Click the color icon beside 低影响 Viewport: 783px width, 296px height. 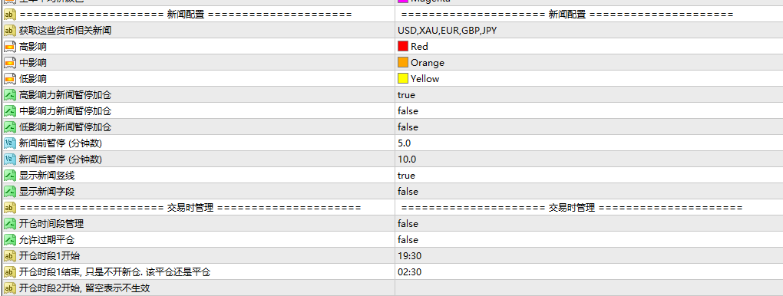click(10, 78)
